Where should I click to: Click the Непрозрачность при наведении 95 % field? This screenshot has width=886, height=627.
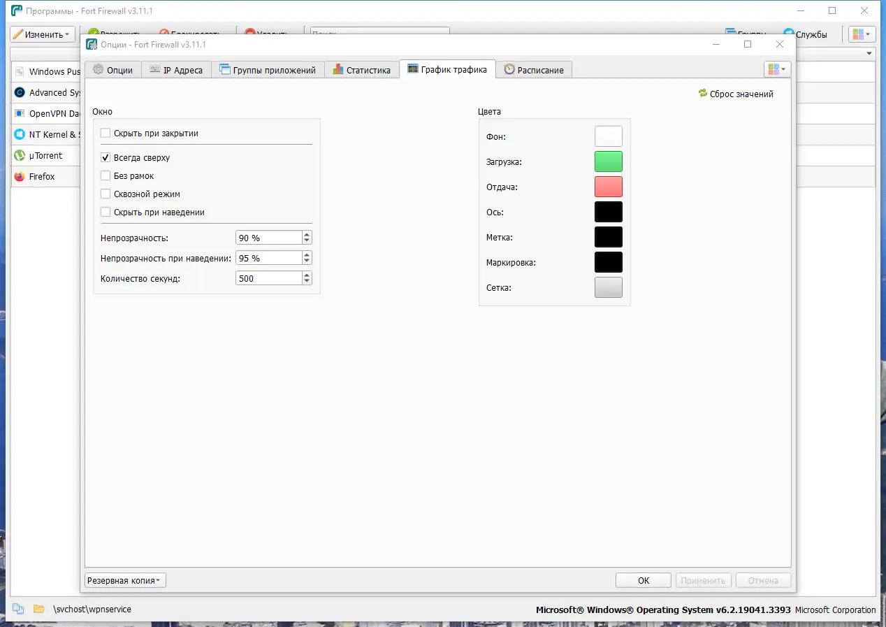[269, 258]
